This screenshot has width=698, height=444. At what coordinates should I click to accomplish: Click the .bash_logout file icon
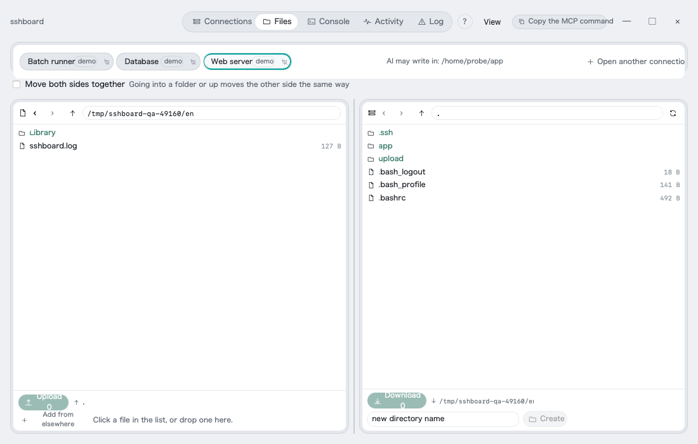(371, 172)
